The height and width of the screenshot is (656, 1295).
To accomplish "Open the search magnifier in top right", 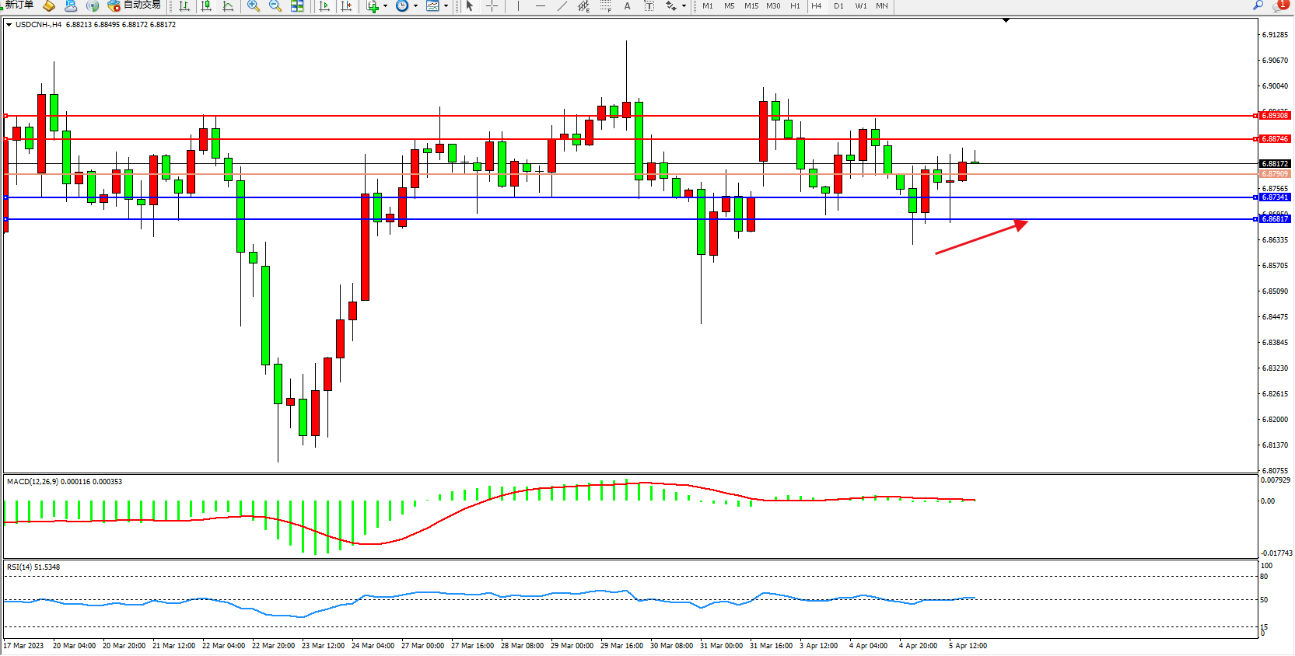I will [1258, 5].
